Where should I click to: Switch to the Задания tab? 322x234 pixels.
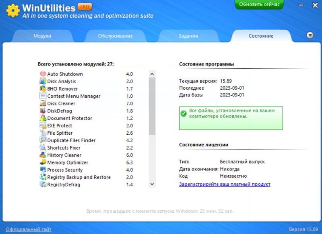click(188, 36)
